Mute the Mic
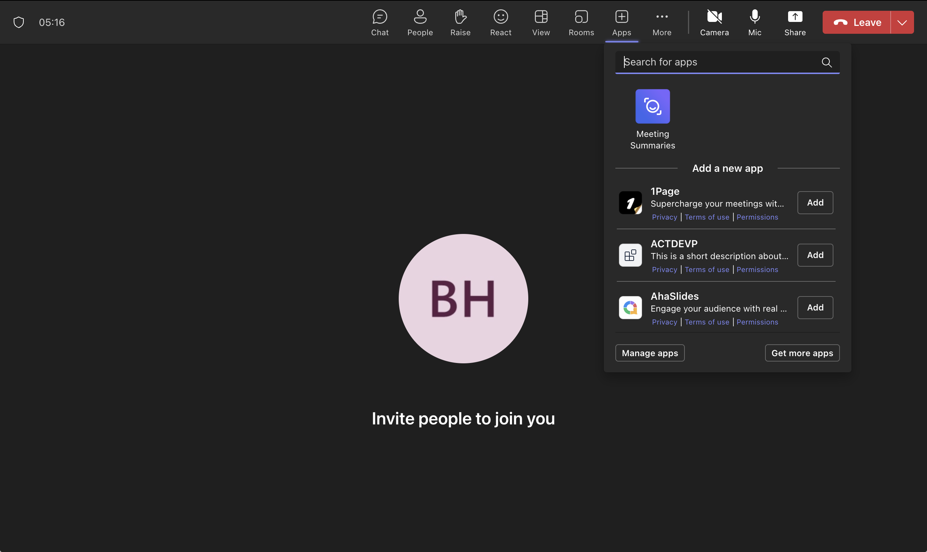The image size is (927, 552). coord(754,22)
